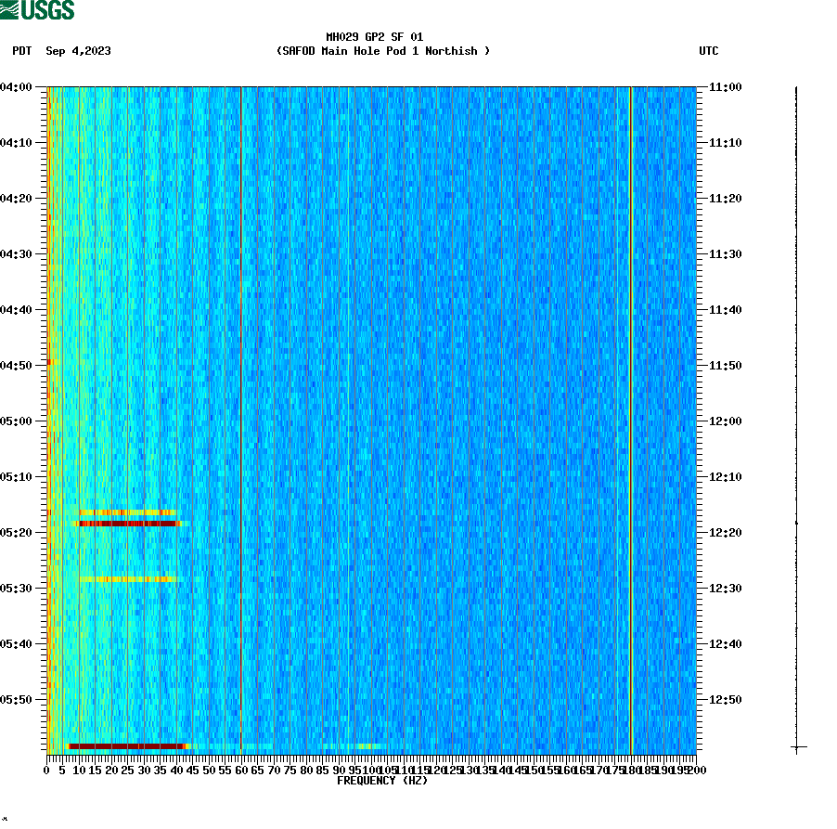Click the amplitude scale bar on the right
The width and height of the screenshot is (837, 829).
[796, 418]
